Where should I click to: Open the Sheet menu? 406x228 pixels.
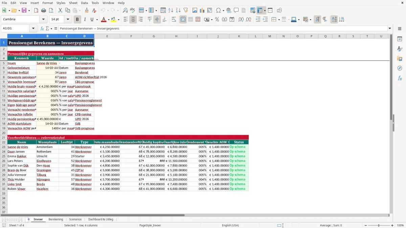click(x=73, y=3)
